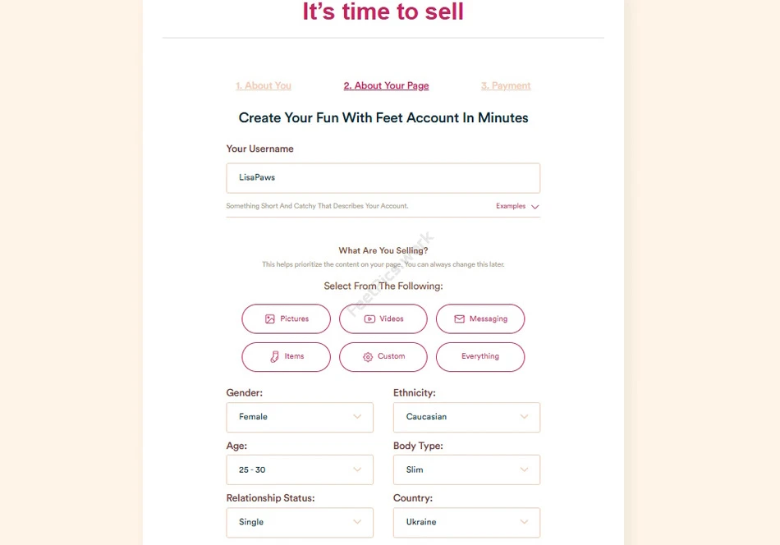
Task: Toggle the Videos selling option
Action: (383, 319)
